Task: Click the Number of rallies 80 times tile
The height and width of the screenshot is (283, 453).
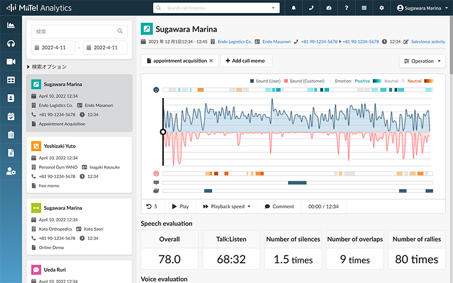Action: pyautogui.click(x=417, y=250)
